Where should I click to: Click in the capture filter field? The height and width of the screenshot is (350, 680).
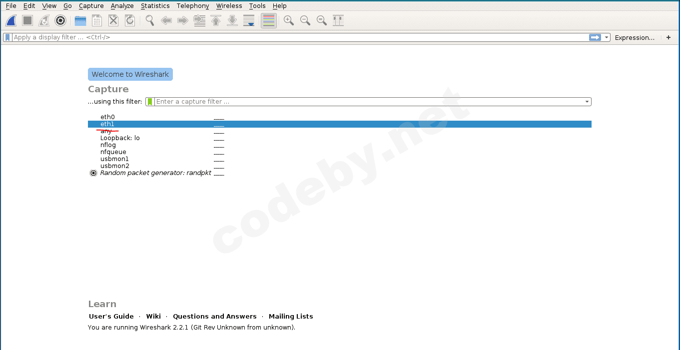tap(369, 102)
